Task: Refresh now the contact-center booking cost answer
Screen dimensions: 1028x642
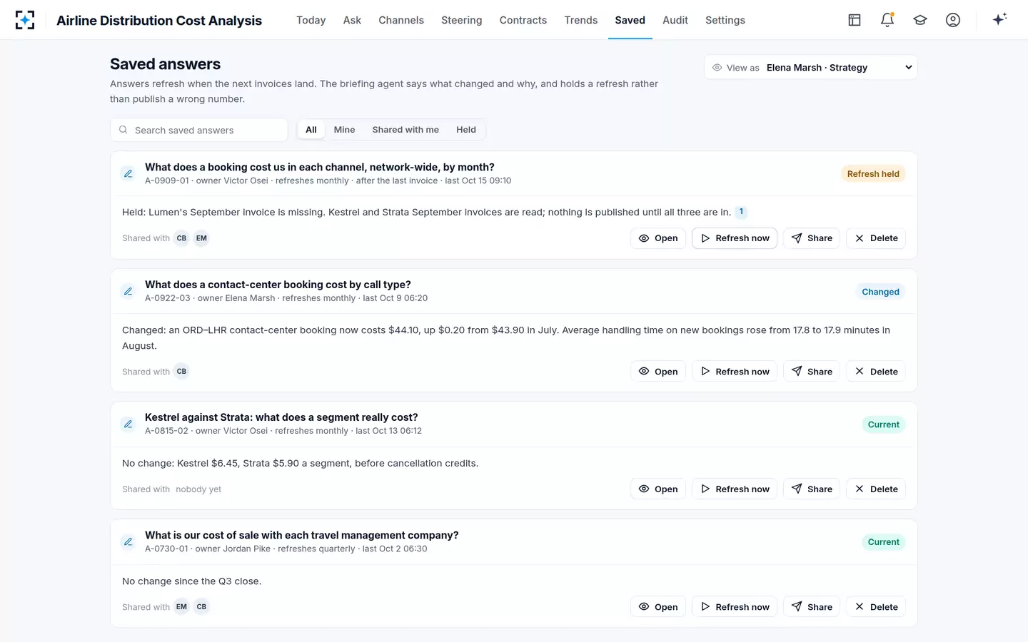Action: coord(735,372)
